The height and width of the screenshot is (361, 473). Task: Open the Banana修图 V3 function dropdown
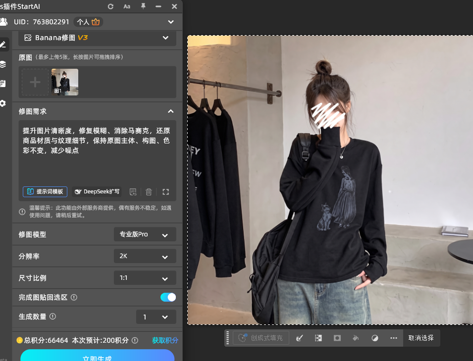[97, 38]
